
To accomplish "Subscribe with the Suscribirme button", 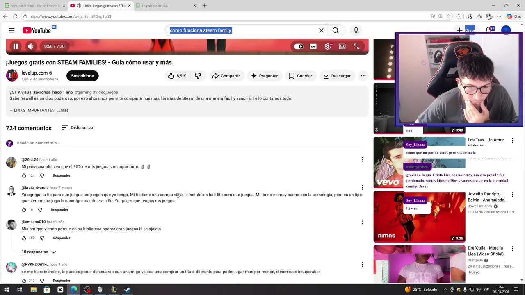I will (82, 76).
